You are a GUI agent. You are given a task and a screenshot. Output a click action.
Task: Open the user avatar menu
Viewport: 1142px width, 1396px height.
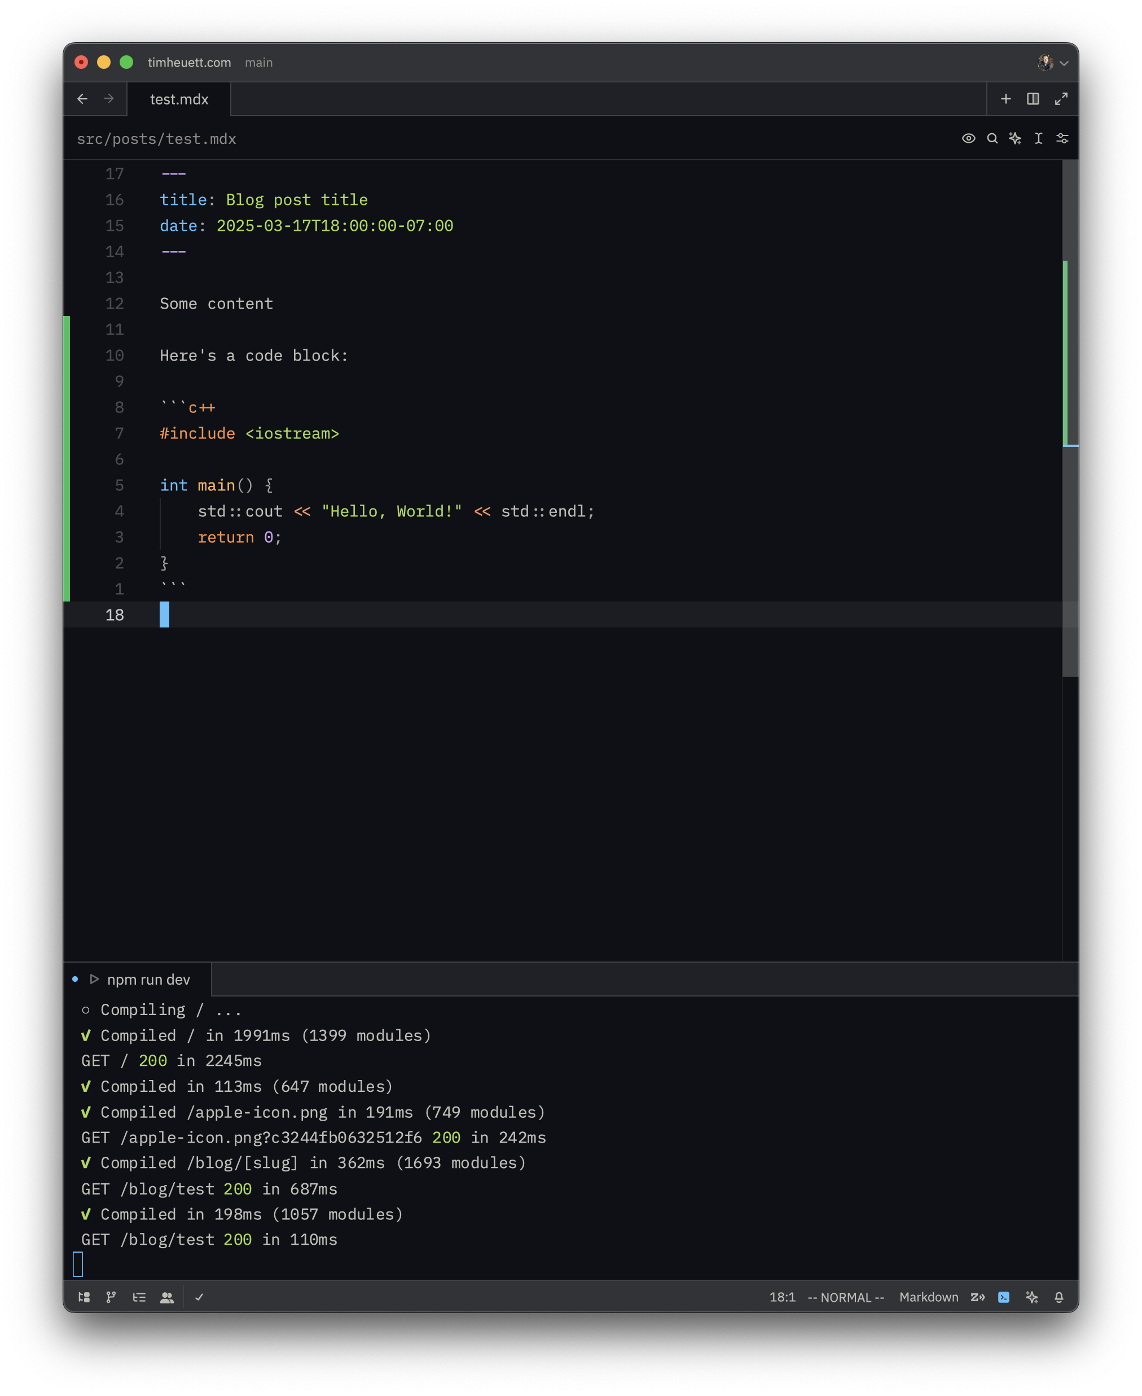click(1046, 63)
